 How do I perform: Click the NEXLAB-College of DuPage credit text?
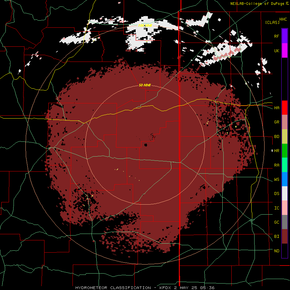258,4
